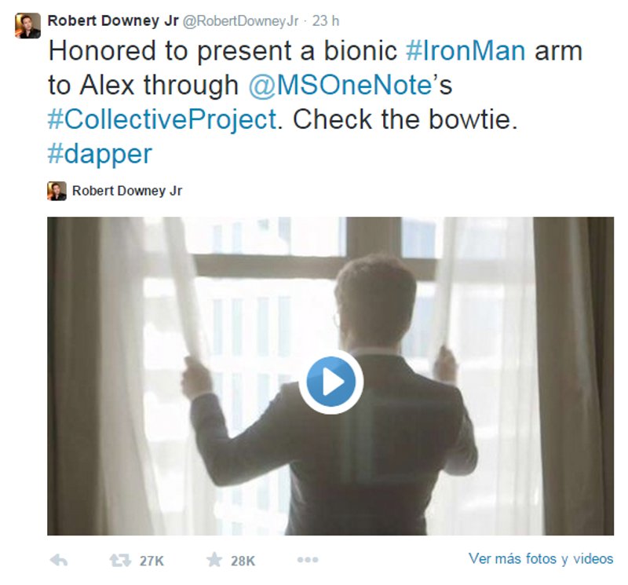Click Robert Downey Jr name above video

point(126,191)
